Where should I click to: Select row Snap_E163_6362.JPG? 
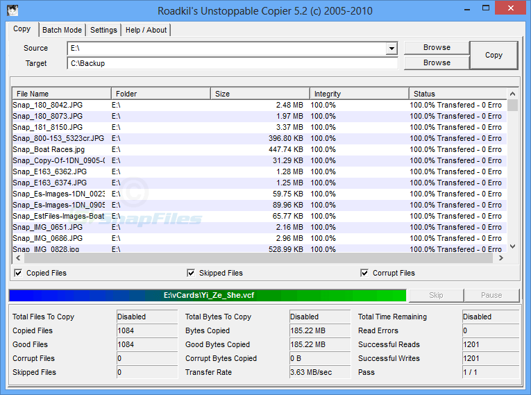click(260, 171)
